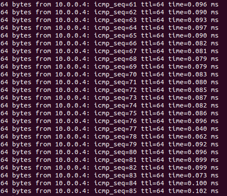Screen dimensions: 227x196
Task: Click the icmp_seq=79 output line
Action: pyautogui.click(x=109, y=145)
